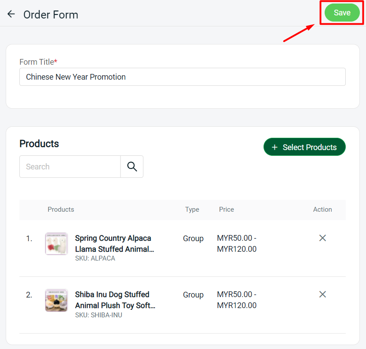The width and height of the screenshot is (366, 349).
Task: Click the magnifying glass search icon
Action: click(x=132, y=166)
